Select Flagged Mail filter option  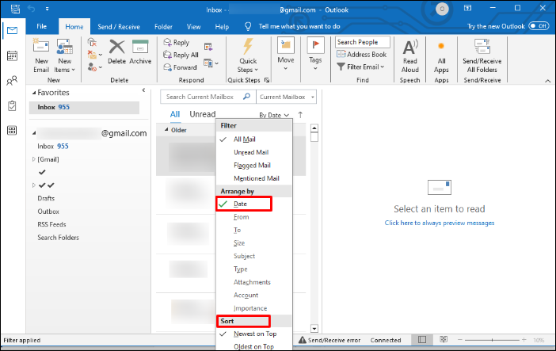point(254,166)
